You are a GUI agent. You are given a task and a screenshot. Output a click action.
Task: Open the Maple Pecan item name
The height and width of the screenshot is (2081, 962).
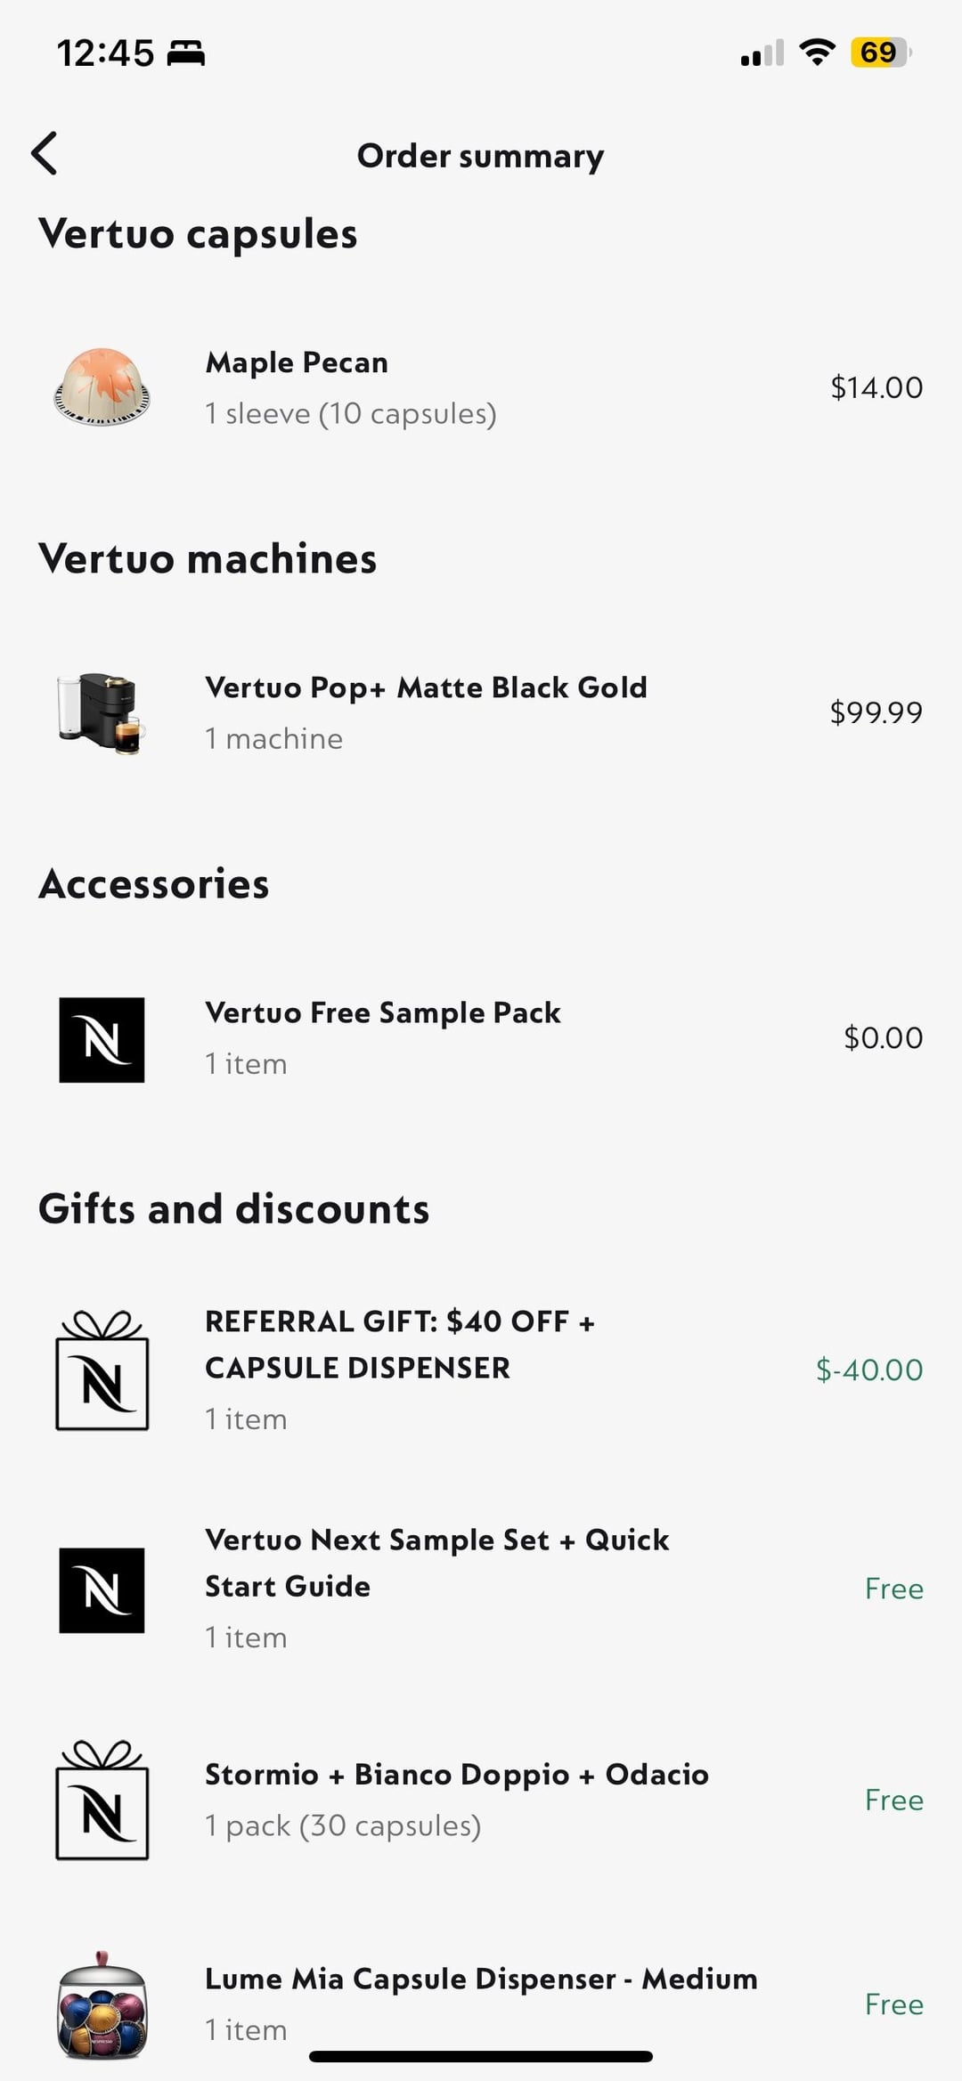[297, 362]
